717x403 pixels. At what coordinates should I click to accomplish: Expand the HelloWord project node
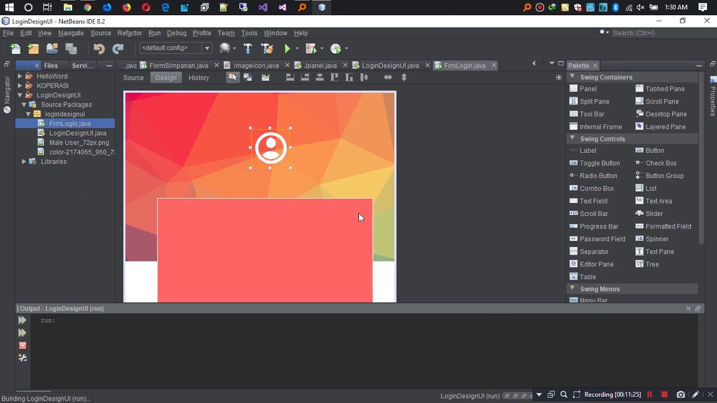20,76
